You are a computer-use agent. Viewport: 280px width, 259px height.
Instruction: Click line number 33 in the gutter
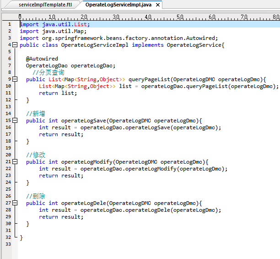(8, 244)
